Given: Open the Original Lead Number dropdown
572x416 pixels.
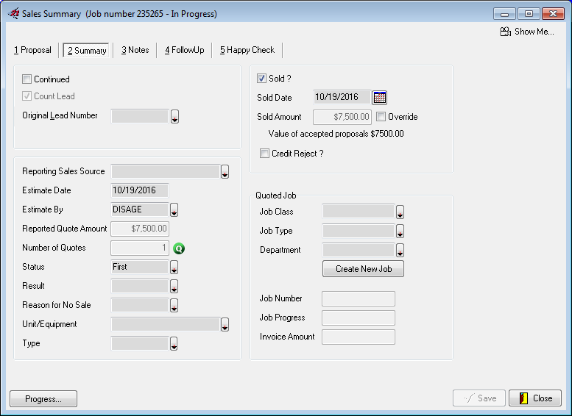Looking at the screenshot, I should [x=174, y=117].
